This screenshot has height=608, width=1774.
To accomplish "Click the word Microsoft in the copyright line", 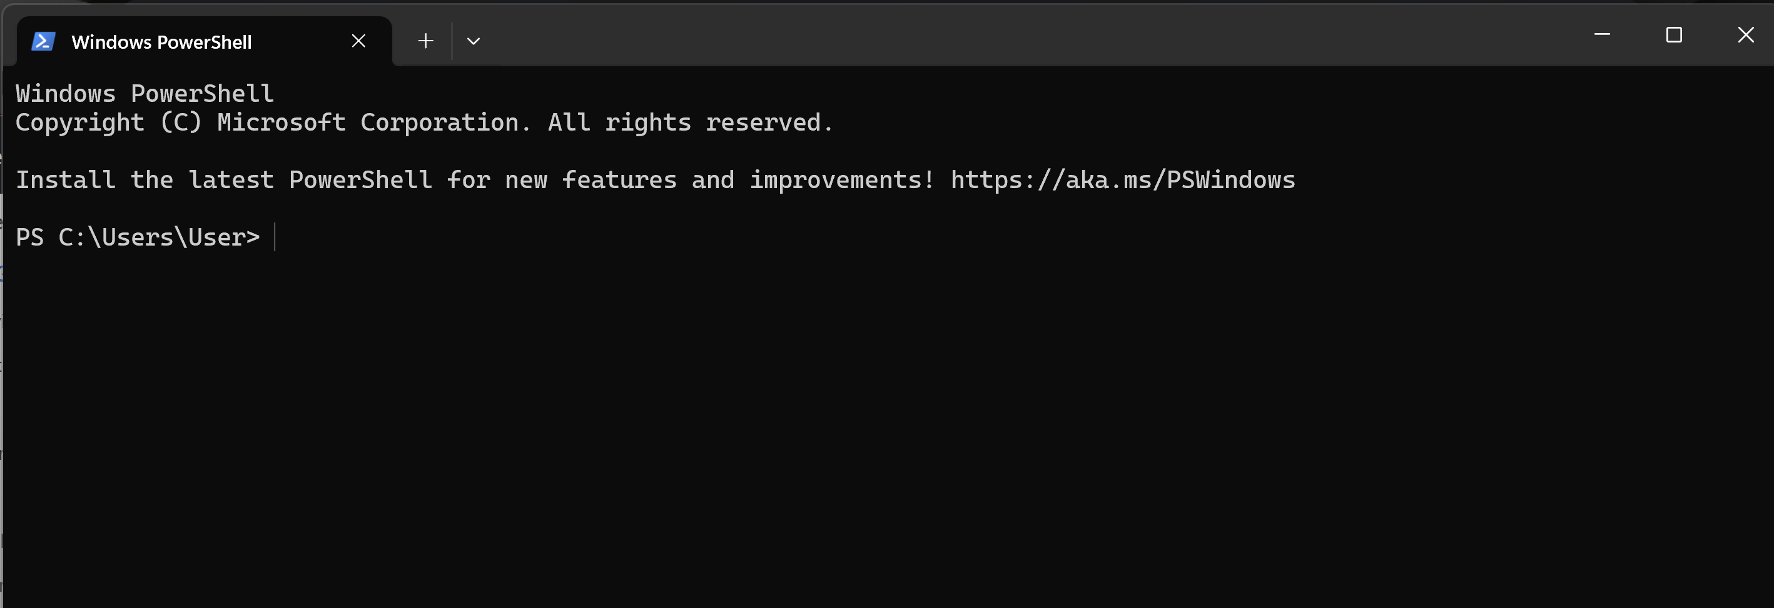I will [281, 122].
